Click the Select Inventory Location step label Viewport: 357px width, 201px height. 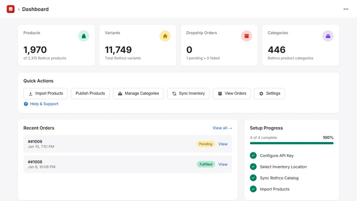[x=283, y=167]
